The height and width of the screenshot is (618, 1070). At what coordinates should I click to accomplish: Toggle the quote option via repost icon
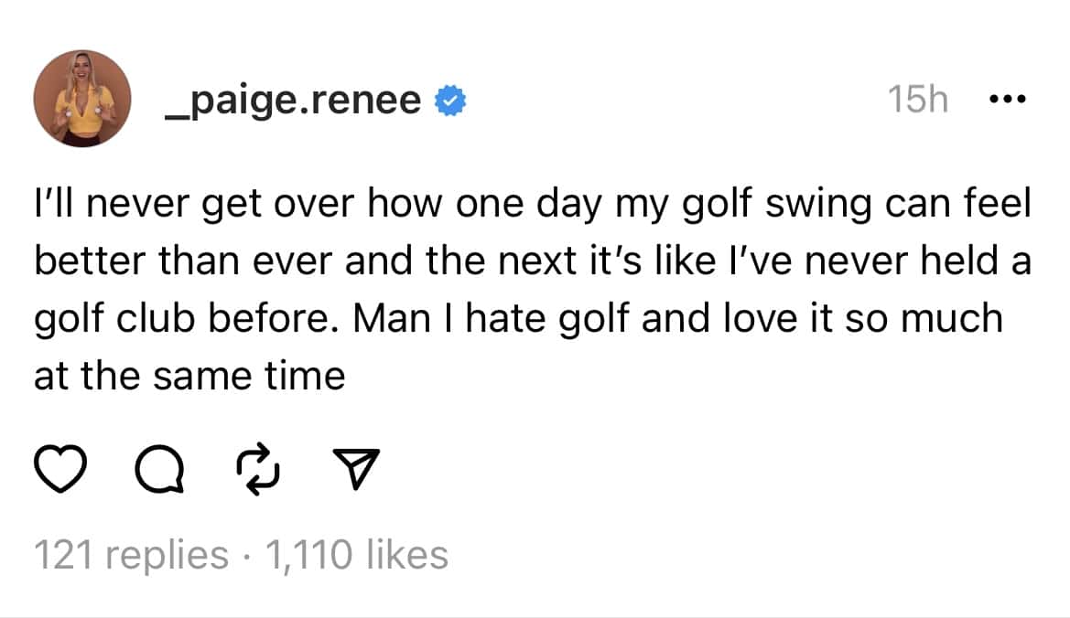259,470
